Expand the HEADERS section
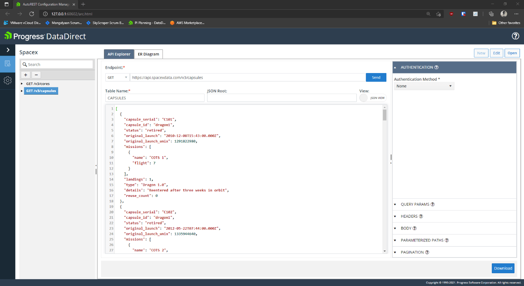The image size is (524, 286). 409,216
